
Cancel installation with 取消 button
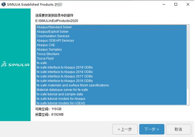coord(178,129)
